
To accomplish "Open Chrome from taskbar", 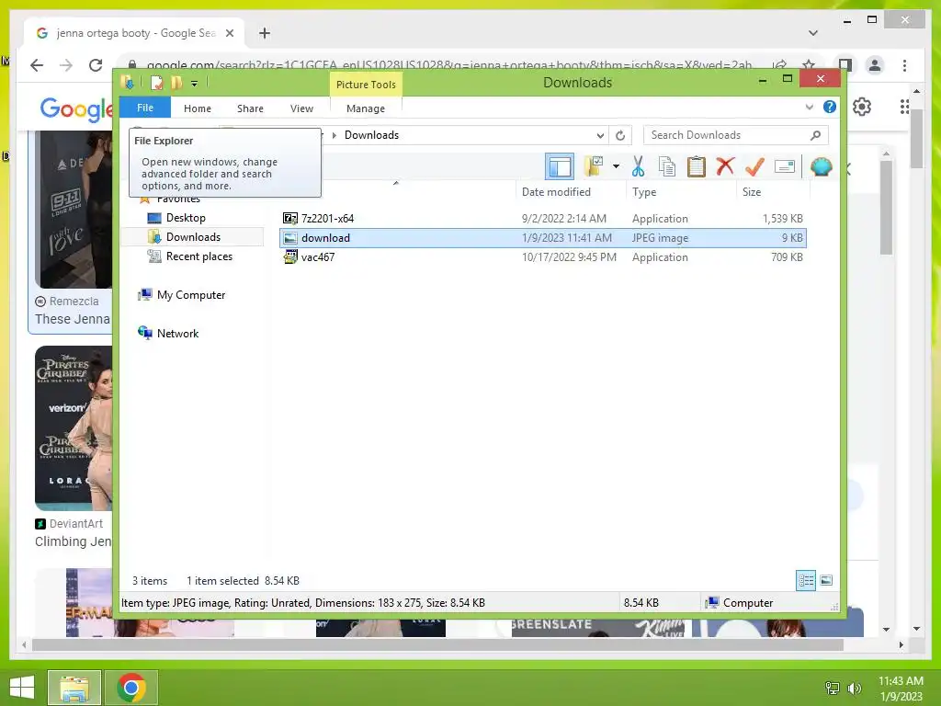I will (x=131, y=688).
